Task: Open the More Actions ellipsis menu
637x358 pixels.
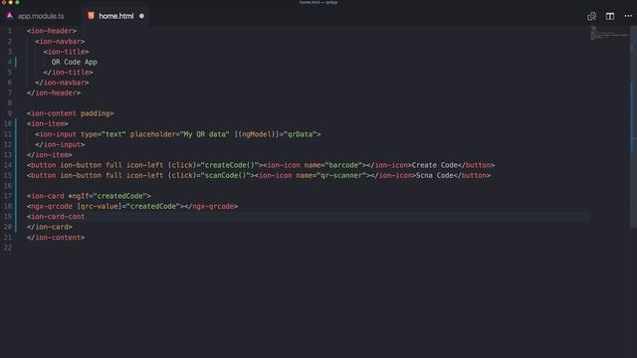Action: [x=628, y=16]
